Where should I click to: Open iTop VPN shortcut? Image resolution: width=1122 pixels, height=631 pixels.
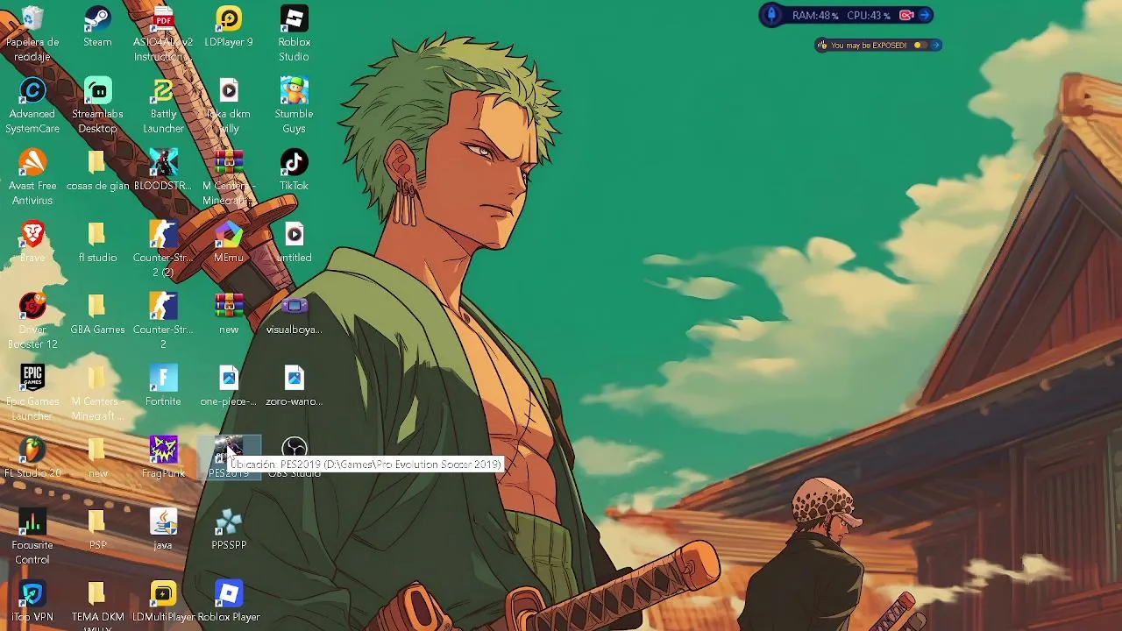pyautogui.click(x=32, y=601)
